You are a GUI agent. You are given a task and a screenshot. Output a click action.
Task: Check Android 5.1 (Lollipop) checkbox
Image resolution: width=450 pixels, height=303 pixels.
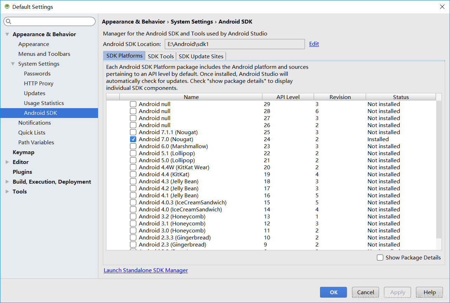pyautogui.click(x=133, y=153)
